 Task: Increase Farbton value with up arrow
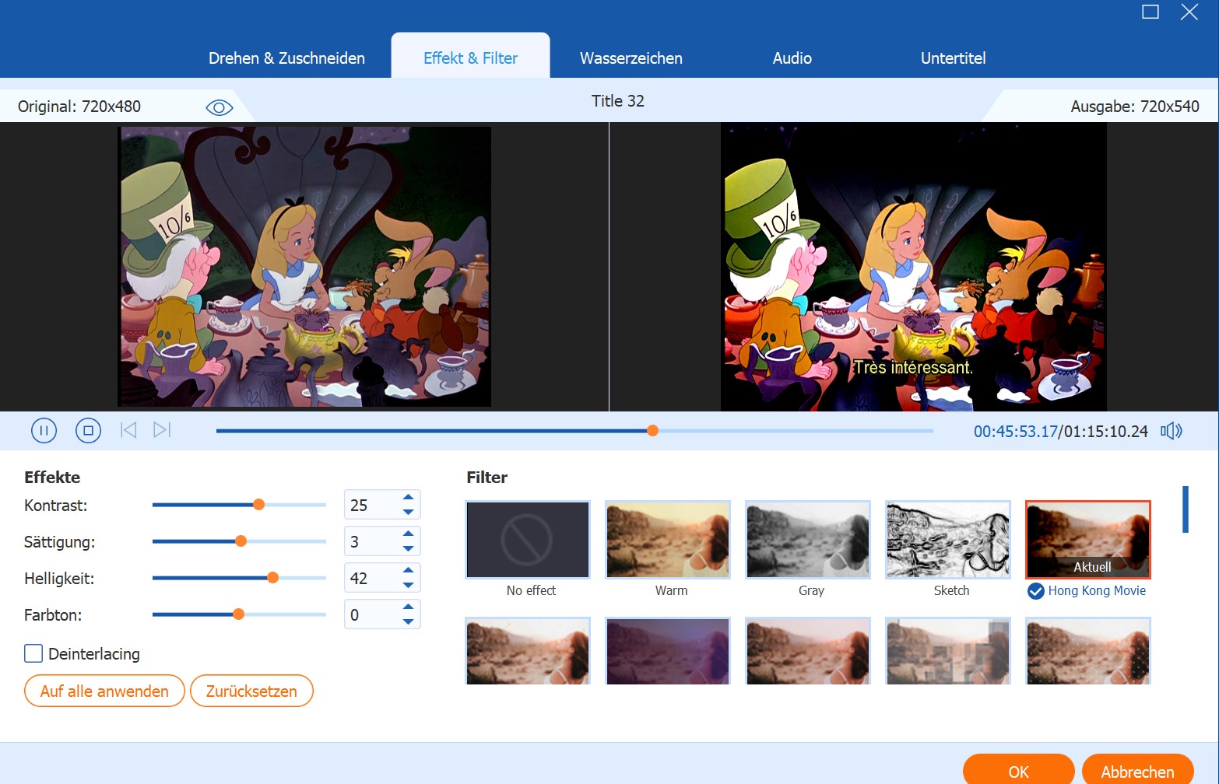tap(408, 607)
